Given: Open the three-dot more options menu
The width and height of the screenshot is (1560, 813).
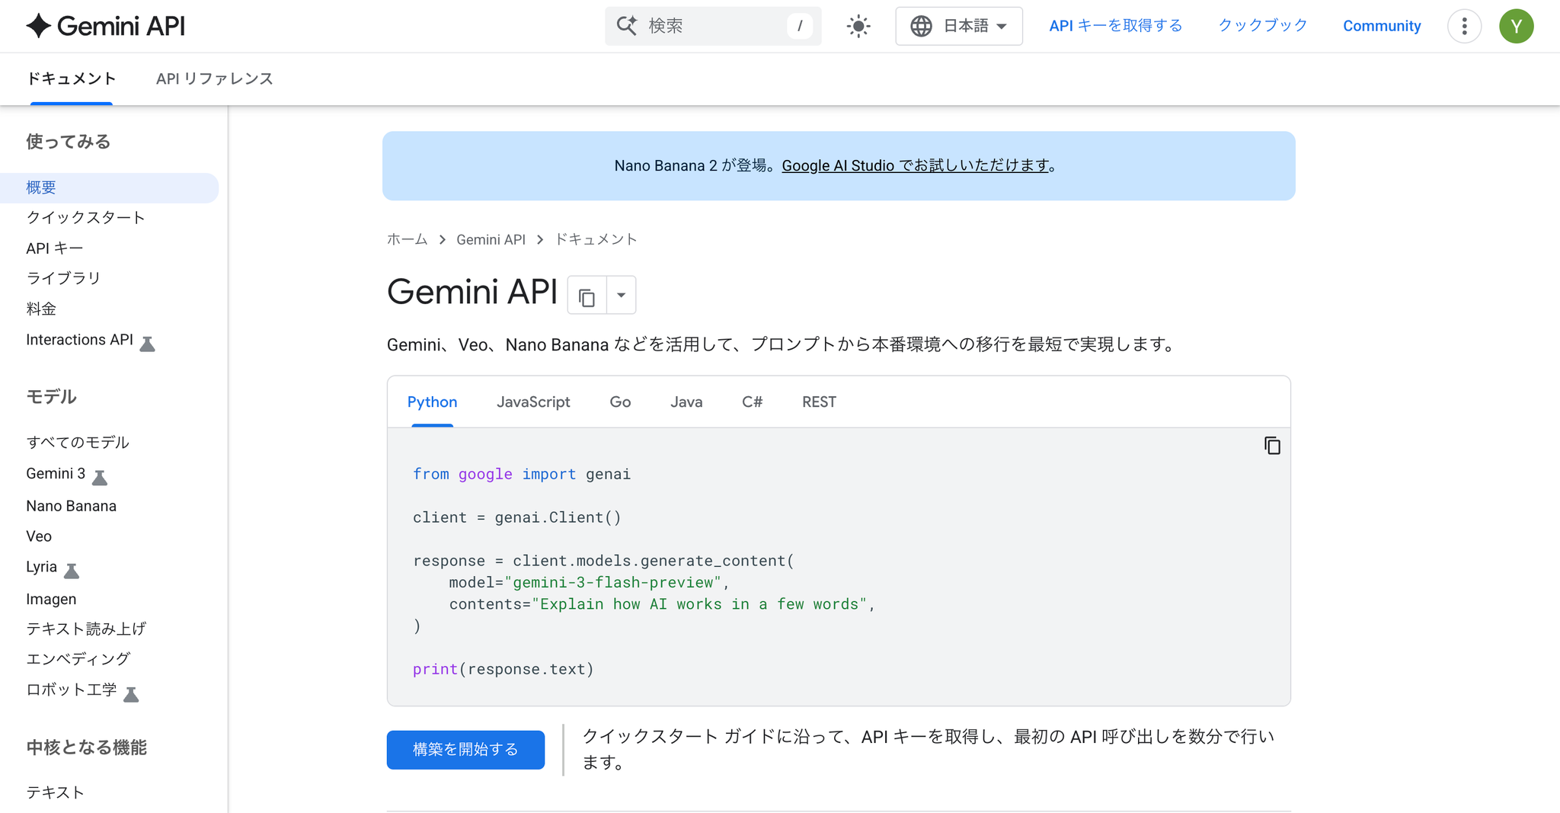Looking at the screenshot, I should point(1464,27).
